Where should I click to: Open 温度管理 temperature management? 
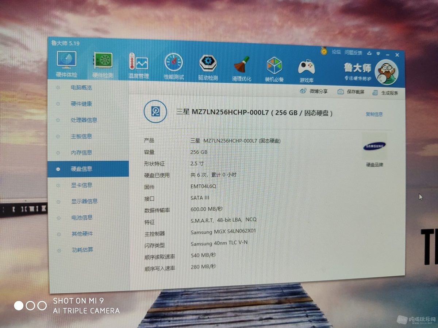tap(138, 66)
